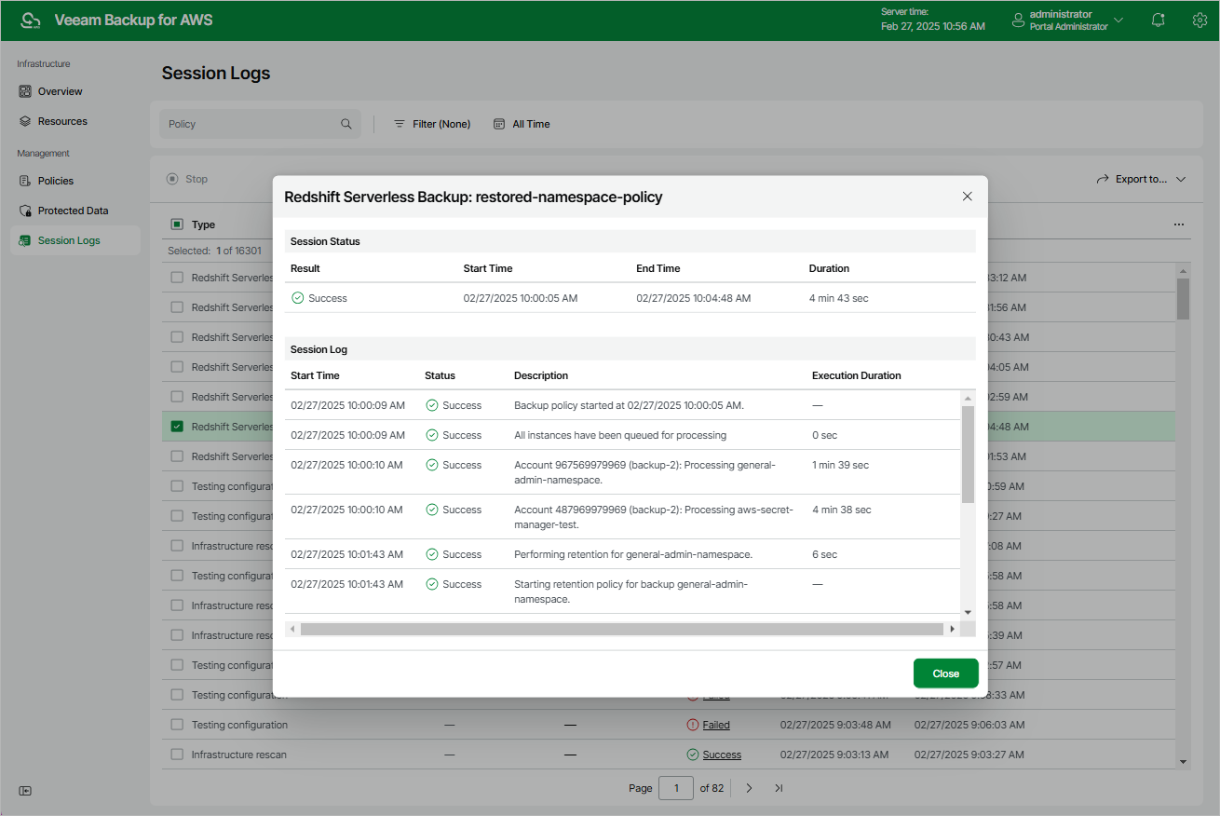Image resolution: width=1220 pixels, height=816 pixels.
Task: Click the session log scroll-left arrow
Action: 292,629
